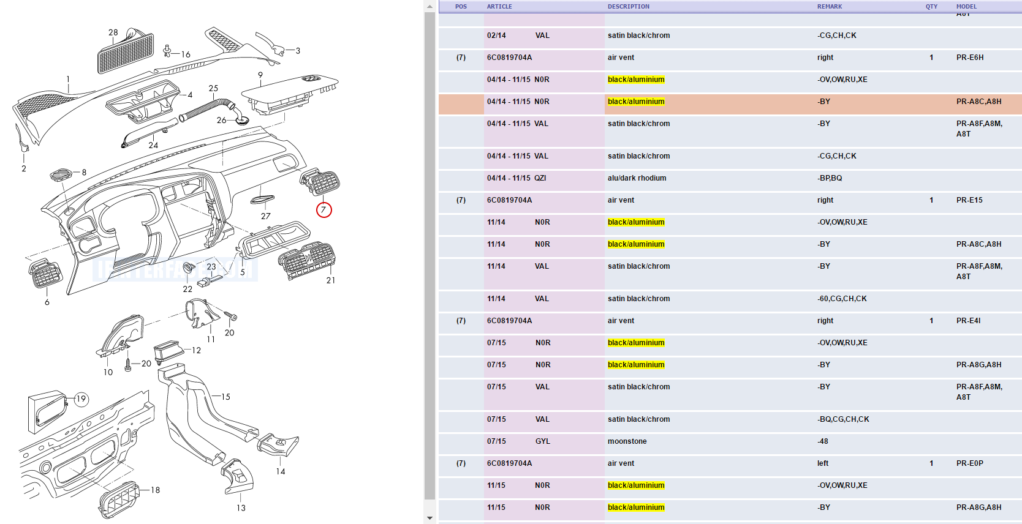Viewport: 1022px width, 524px height.
Task: Click callout number 21 vent in the diagram
Action: [331, 280]
